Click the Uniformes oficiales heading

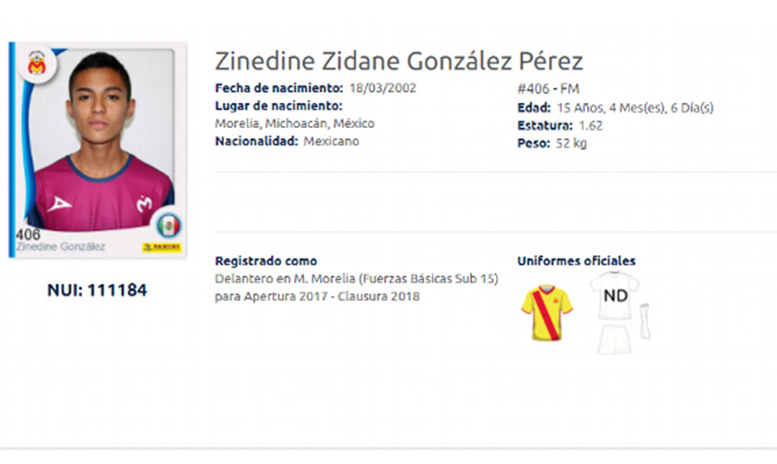[x=576, y=261]
